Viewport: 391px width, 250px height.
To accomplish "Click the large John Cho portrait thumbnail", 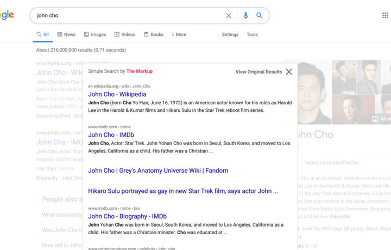I will point(314,92).
